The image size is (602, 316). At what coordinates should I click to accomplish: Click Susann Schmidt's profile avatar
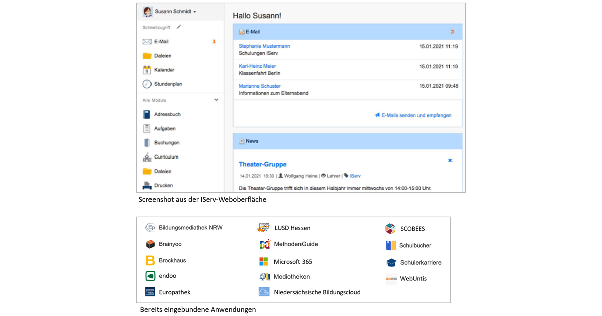point(147,12)
